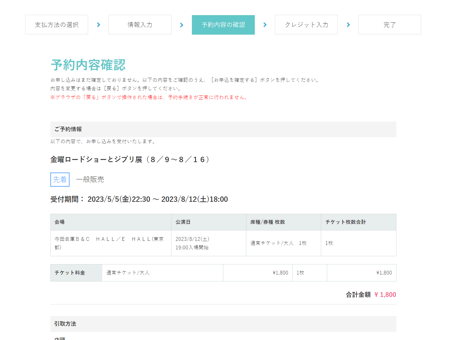Click the chevron after 予約内容の確認

coord(265,25)
